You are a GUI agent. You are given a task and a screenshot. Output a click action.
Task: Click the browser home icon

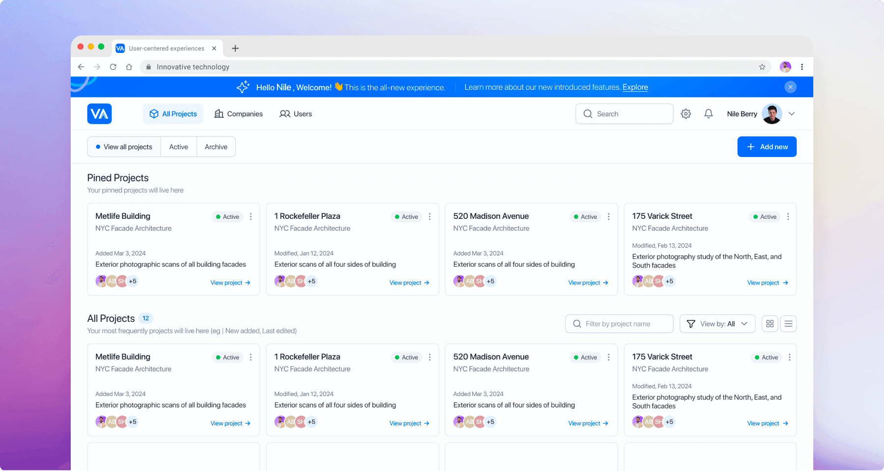click(x=129, y=67)
